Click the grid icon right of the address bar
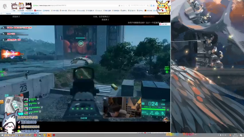 [119, 5]
